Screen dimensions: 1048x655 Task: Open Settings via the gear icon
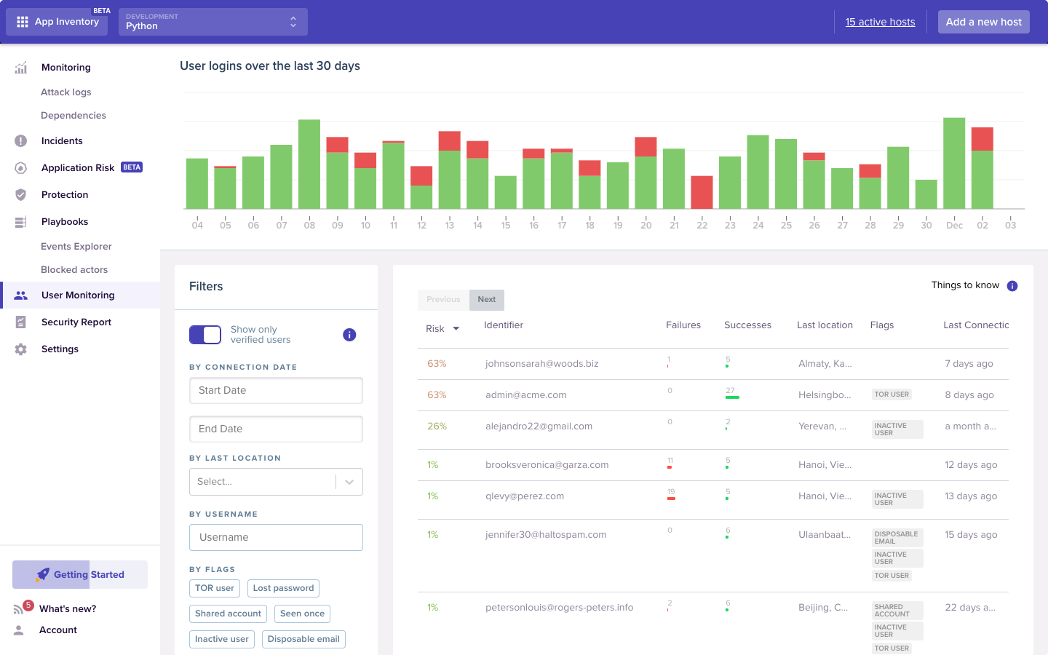tap(21, 349)
